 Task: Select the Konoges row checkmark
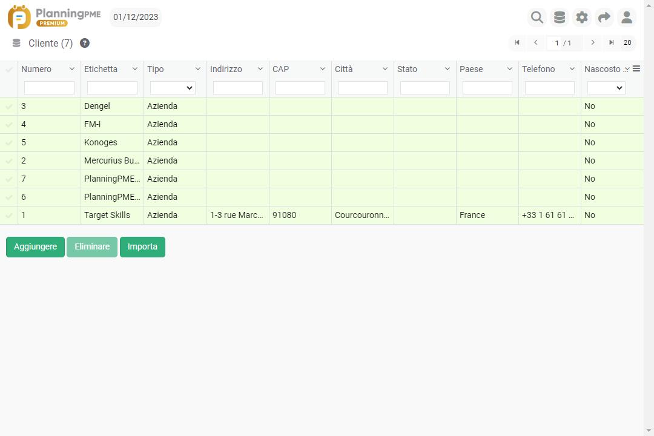click(x=8, y=143)
